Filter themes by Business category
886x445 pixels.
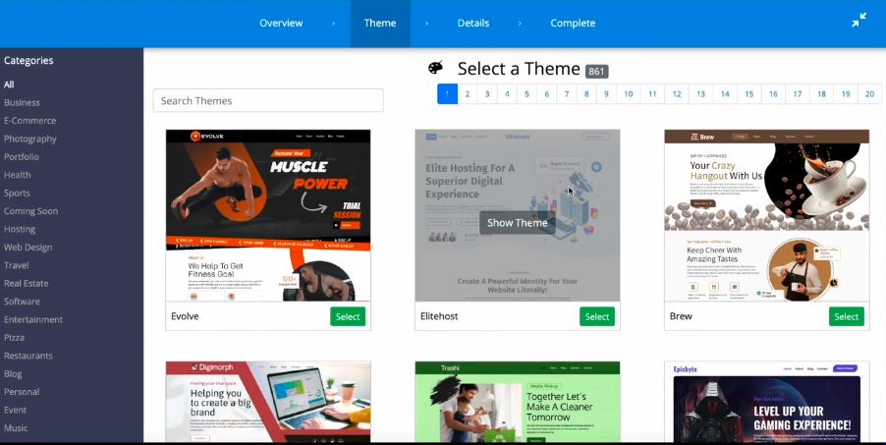tap(22, 102)
